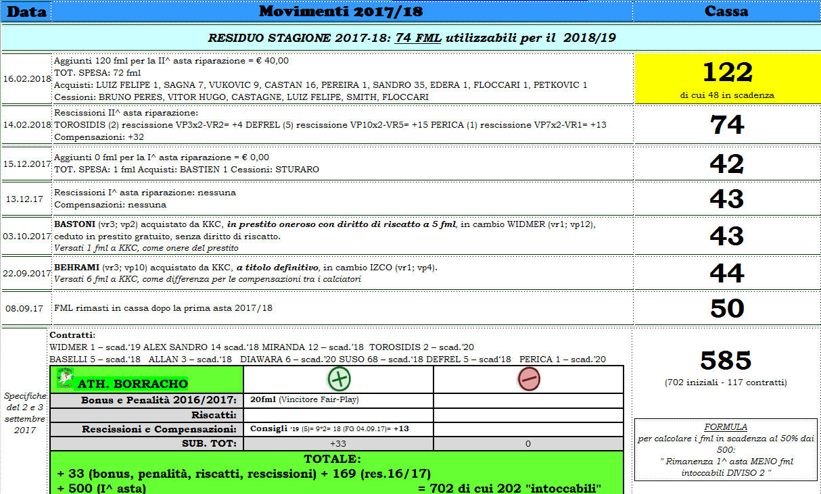This screenshot has height=494, width=821.
Task: Click the "RESIDUO STAGIONE 2017-18" banner row
Action: tap(410, 37)
